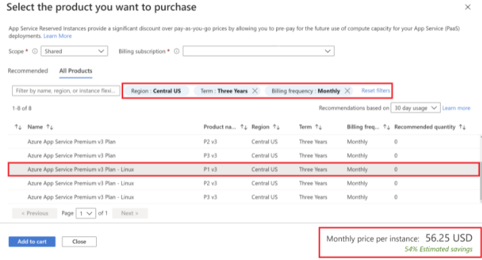Sort by the Term column arrows
Screen dimensions: 482x260
click(x=319, y=127)
